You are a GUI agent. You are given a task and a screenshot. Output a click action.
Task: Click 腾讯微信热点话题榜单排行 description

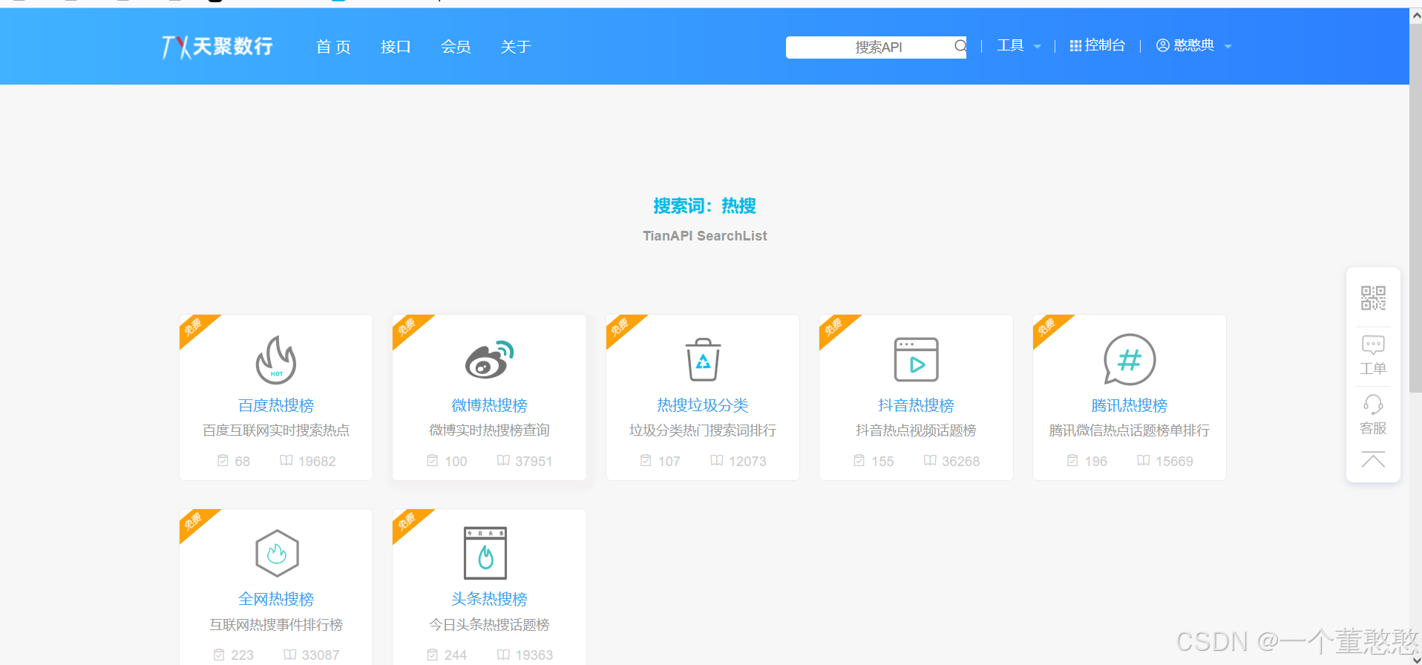point(1130,430)
